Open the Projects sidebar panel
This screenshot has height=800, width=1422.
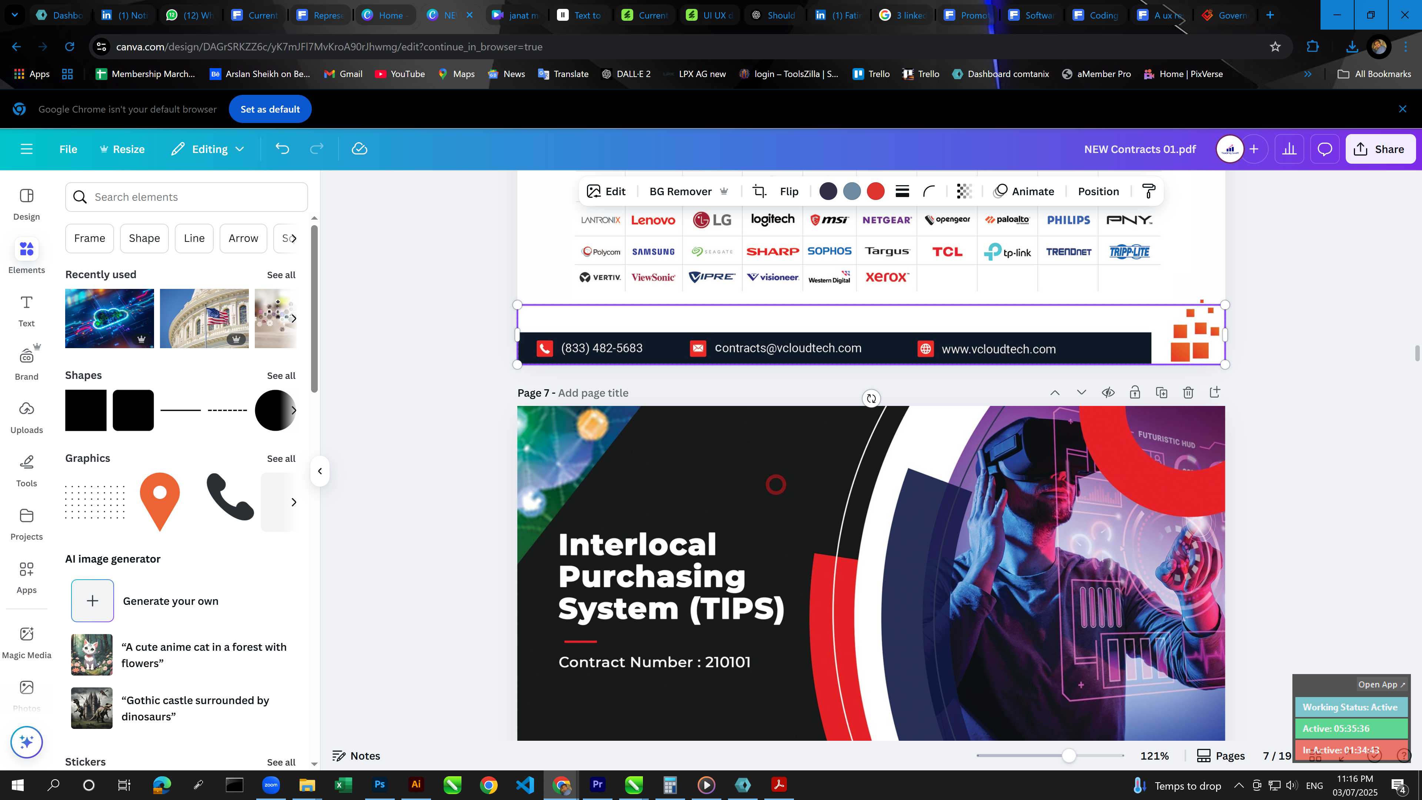pyautogui.click(x=27, y=524)
